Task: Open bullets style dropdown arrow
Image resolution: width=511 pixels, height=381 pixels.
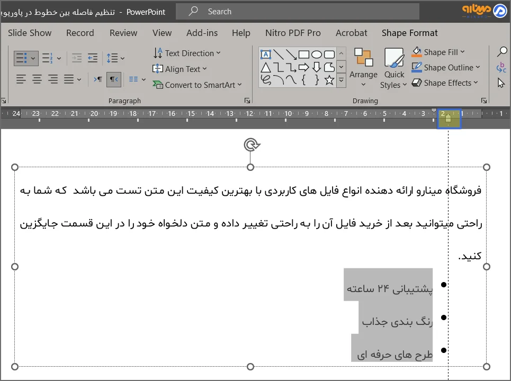Action: pyautogui.click(x=33, y=59)
